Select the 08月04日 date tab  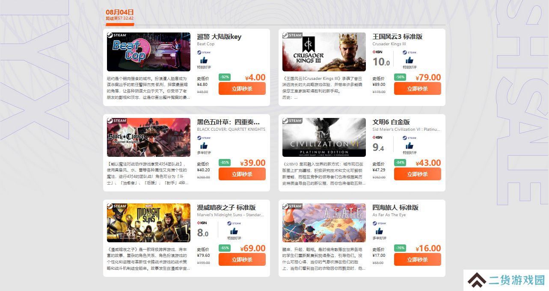coord(120,15)
